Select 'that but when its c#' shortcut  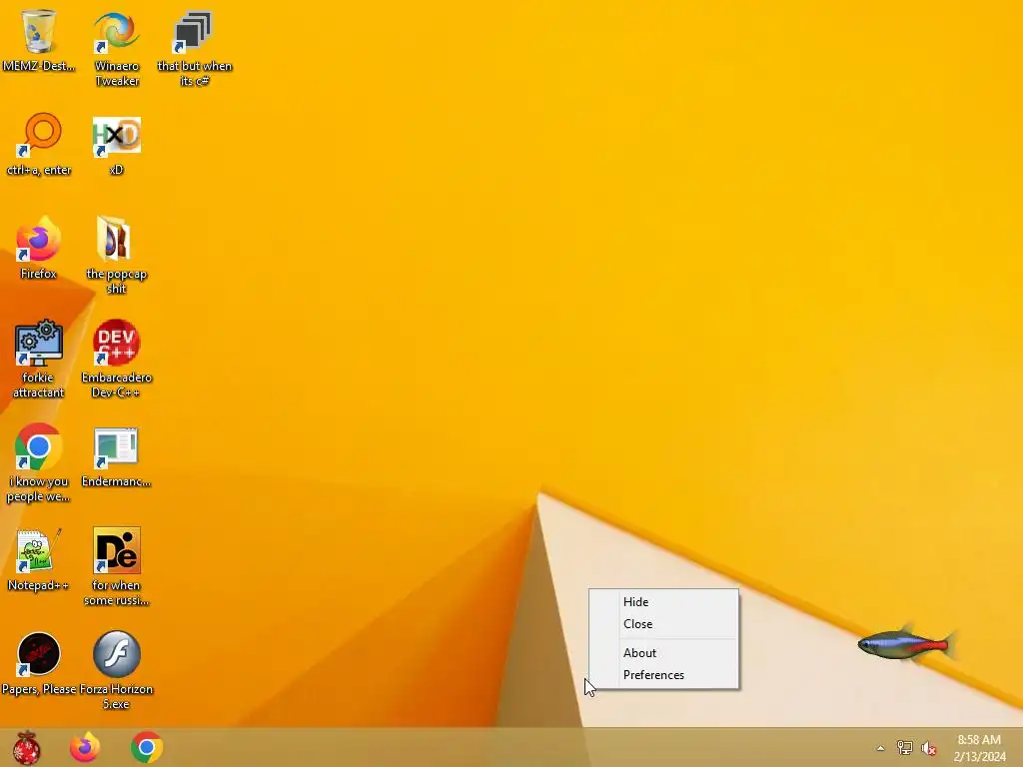[x=195, y=47]
